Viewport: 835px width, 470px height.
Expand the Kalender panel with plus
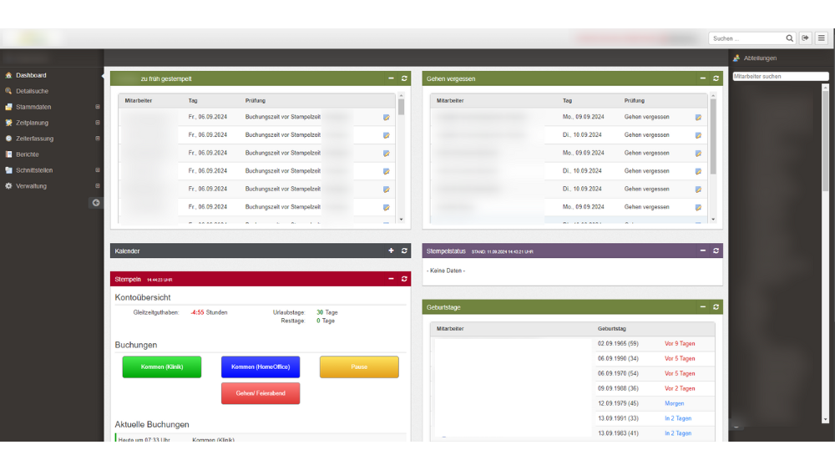391,250
